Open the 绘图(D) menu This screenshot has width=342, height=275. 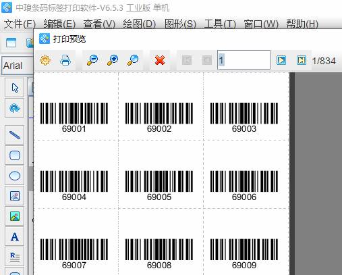(139, 24)
